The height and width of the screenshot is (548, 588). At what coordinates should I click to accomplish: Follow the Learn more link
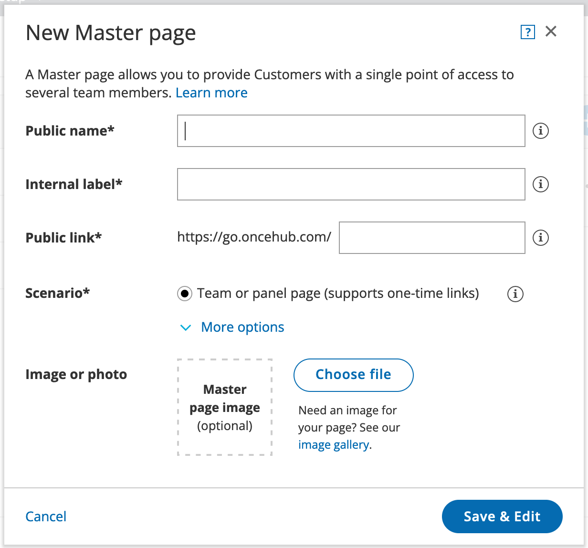tap(211, 93)
